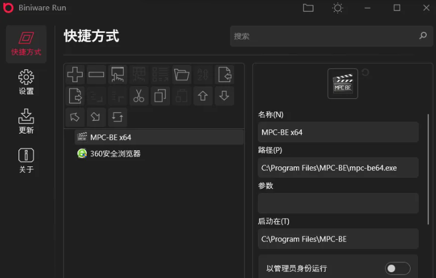Paste shortcut using clipboard icon
Screen dimensions: 436x278
tap(182, 96)
